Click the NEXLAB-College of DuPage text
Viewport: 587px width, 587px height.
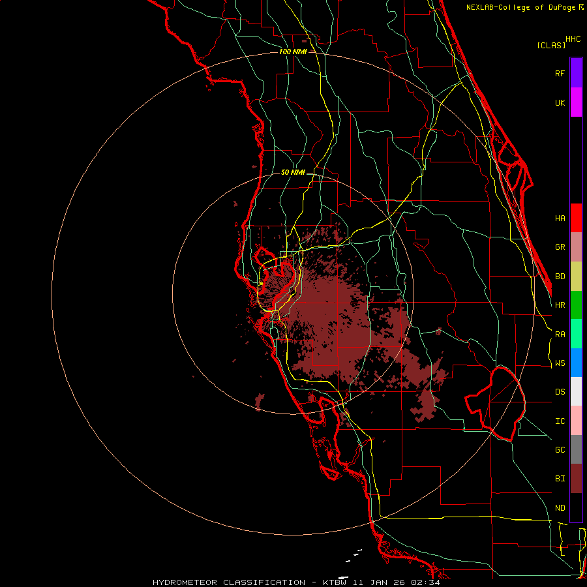click(522, 7)
